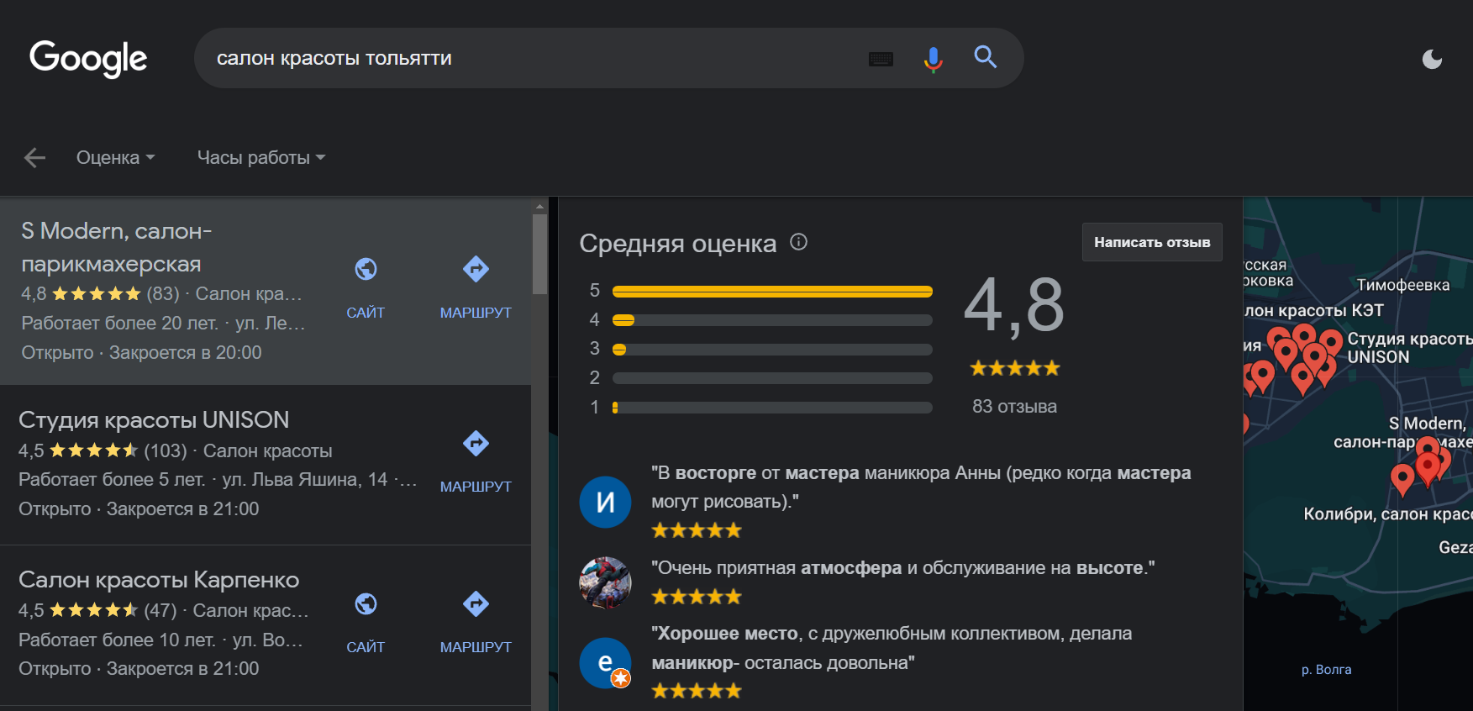This screenshot has height=711, width=1473.
Task: Start voice search with microphone icon
Action: pyautogui.click(x=933, y=59)
